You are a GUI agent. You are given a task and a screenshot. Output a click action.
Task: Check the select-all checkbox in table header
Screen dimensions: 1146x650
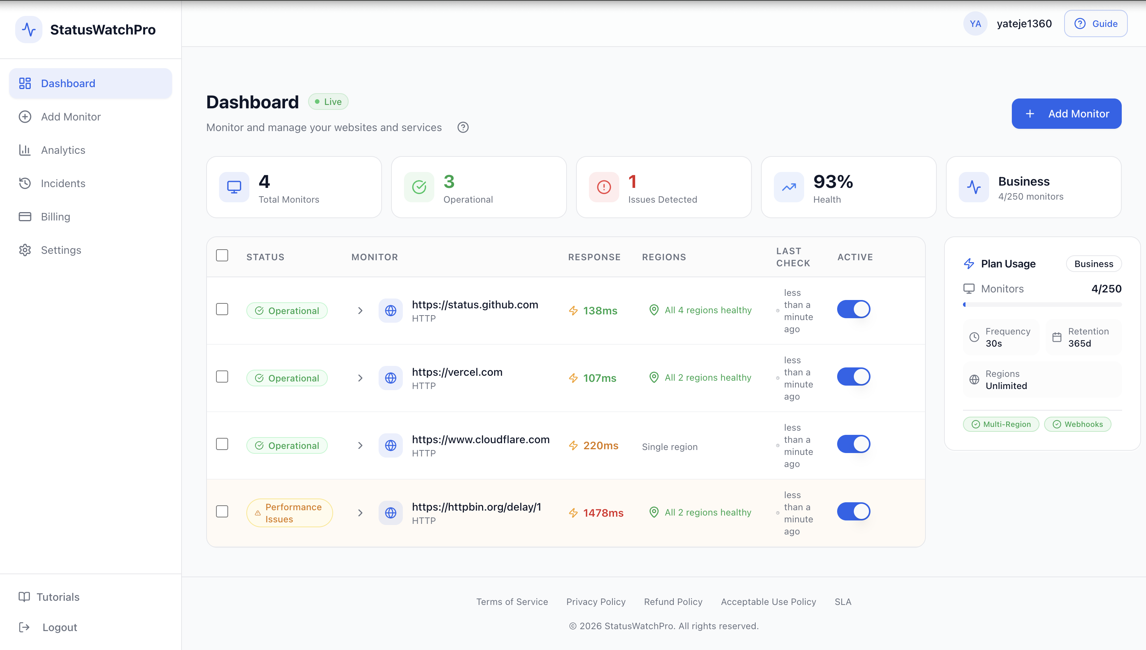click(x=222, y=255)
